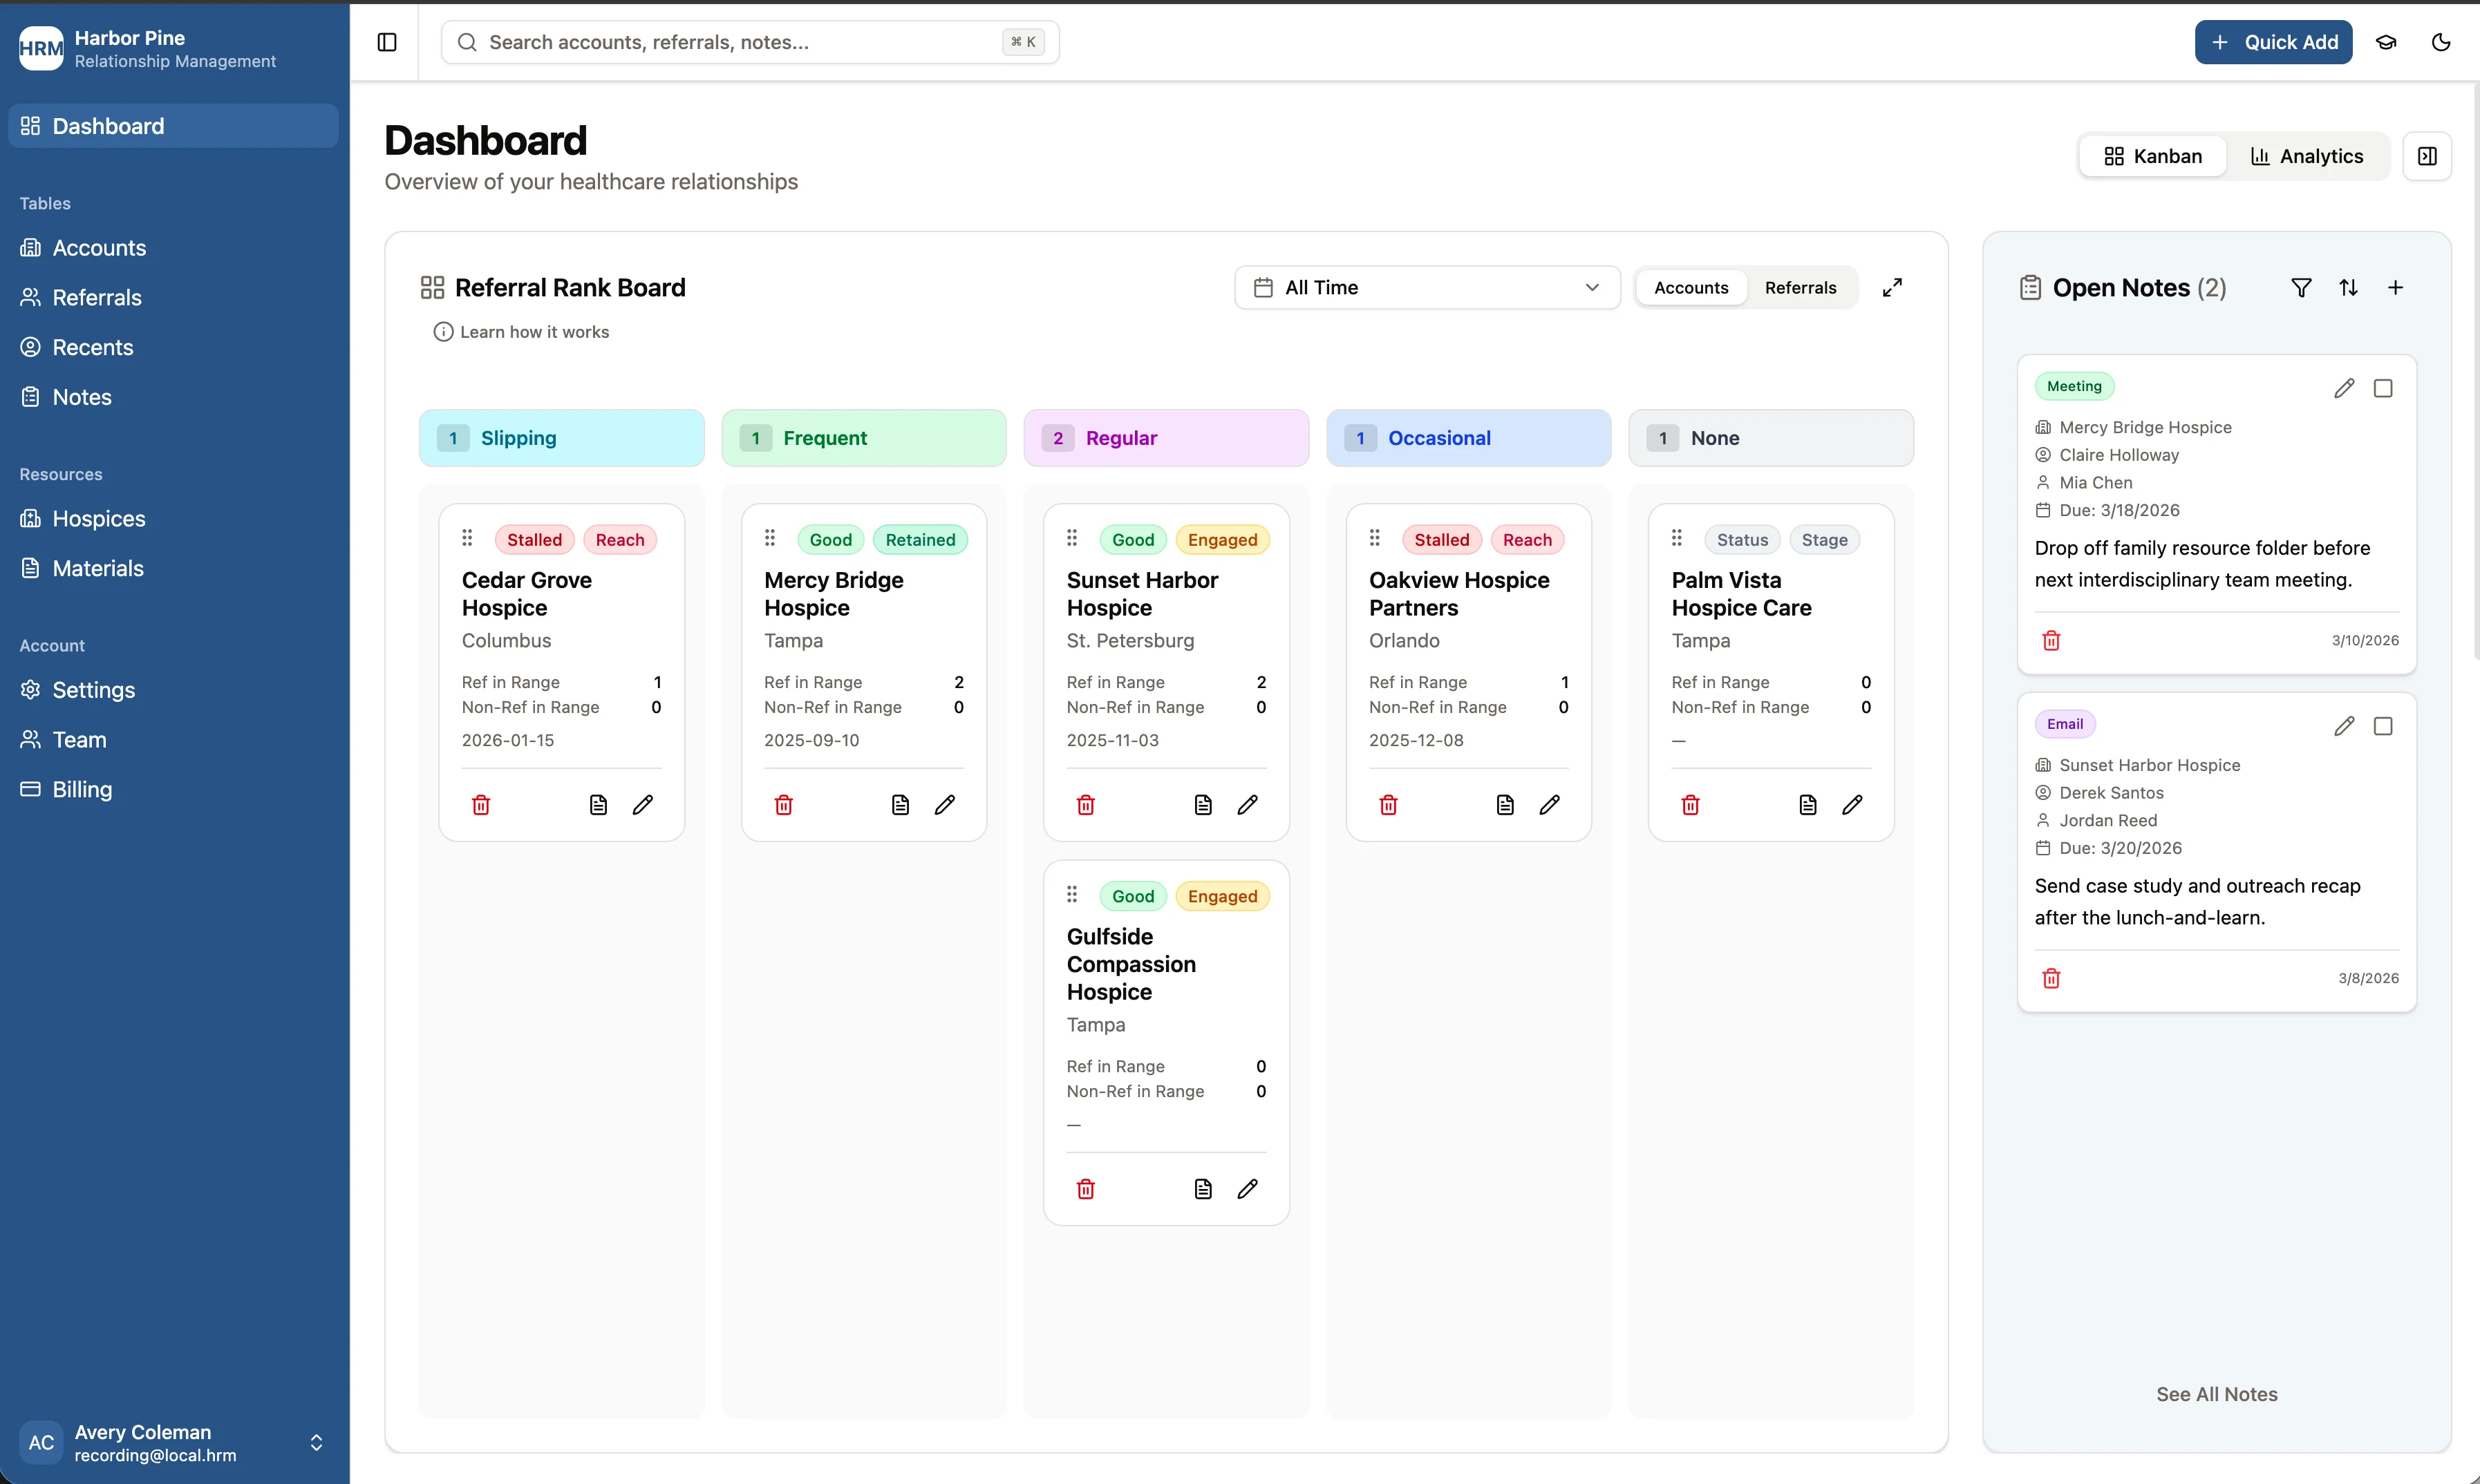This screenshot has height=1484, width=2480.
Task: Expand the Avery Coleman account switcher
Action: 317,1443
